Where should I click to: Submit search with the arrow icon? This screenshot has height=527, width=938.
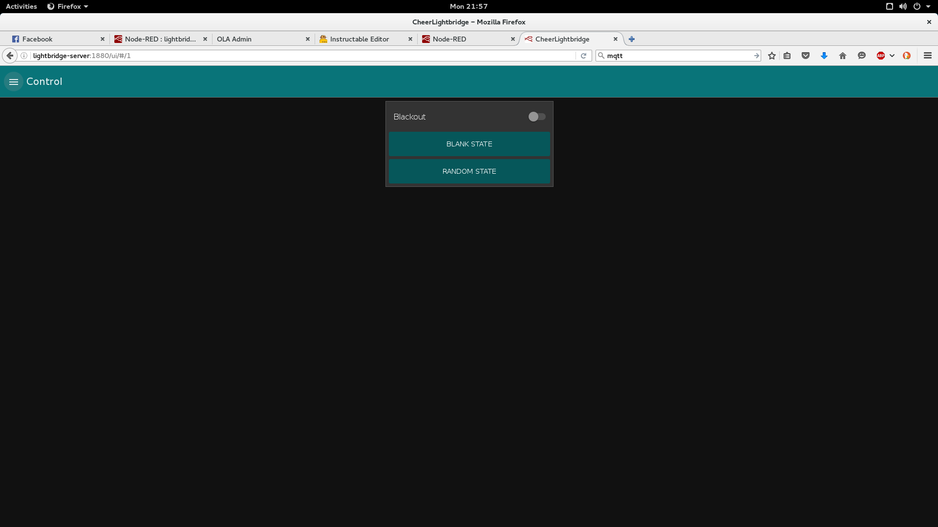tap(756, 56)
